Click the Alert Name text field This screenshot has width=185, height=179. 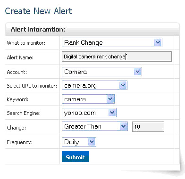pyautogui.click(x=117, y=57)
